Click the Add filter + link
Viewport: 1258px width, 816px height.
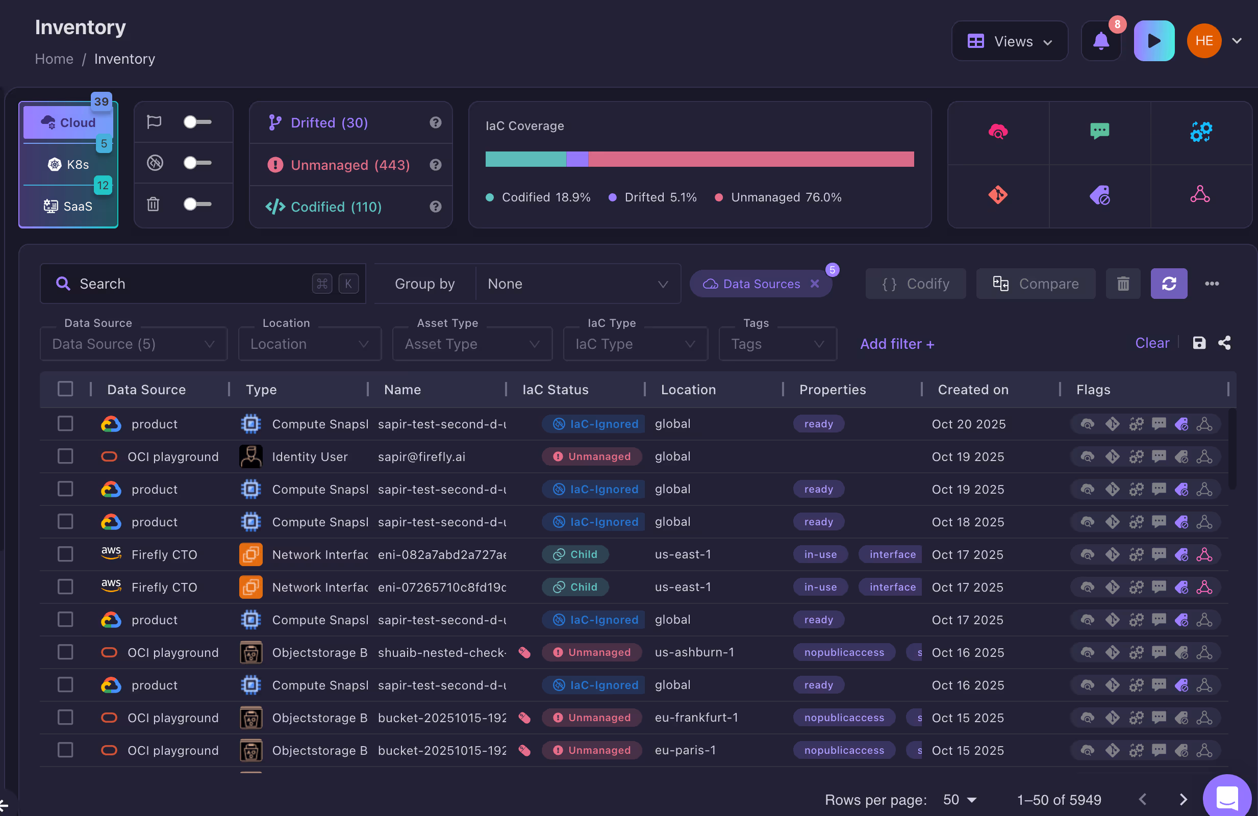(896, 344)
